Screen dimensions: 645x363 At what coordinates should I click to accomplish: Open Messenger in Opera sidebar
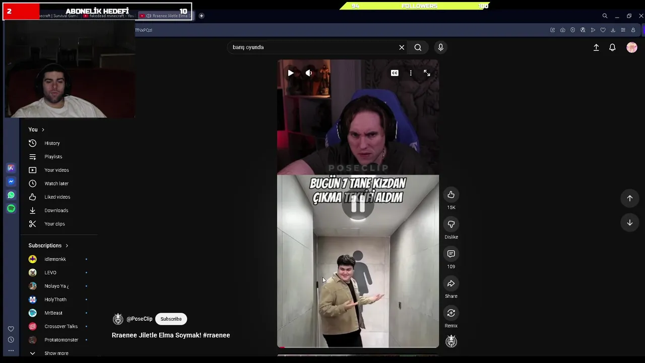[11, 181]
